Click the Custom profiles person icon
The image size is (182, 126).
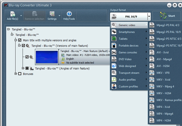(114, 86)
